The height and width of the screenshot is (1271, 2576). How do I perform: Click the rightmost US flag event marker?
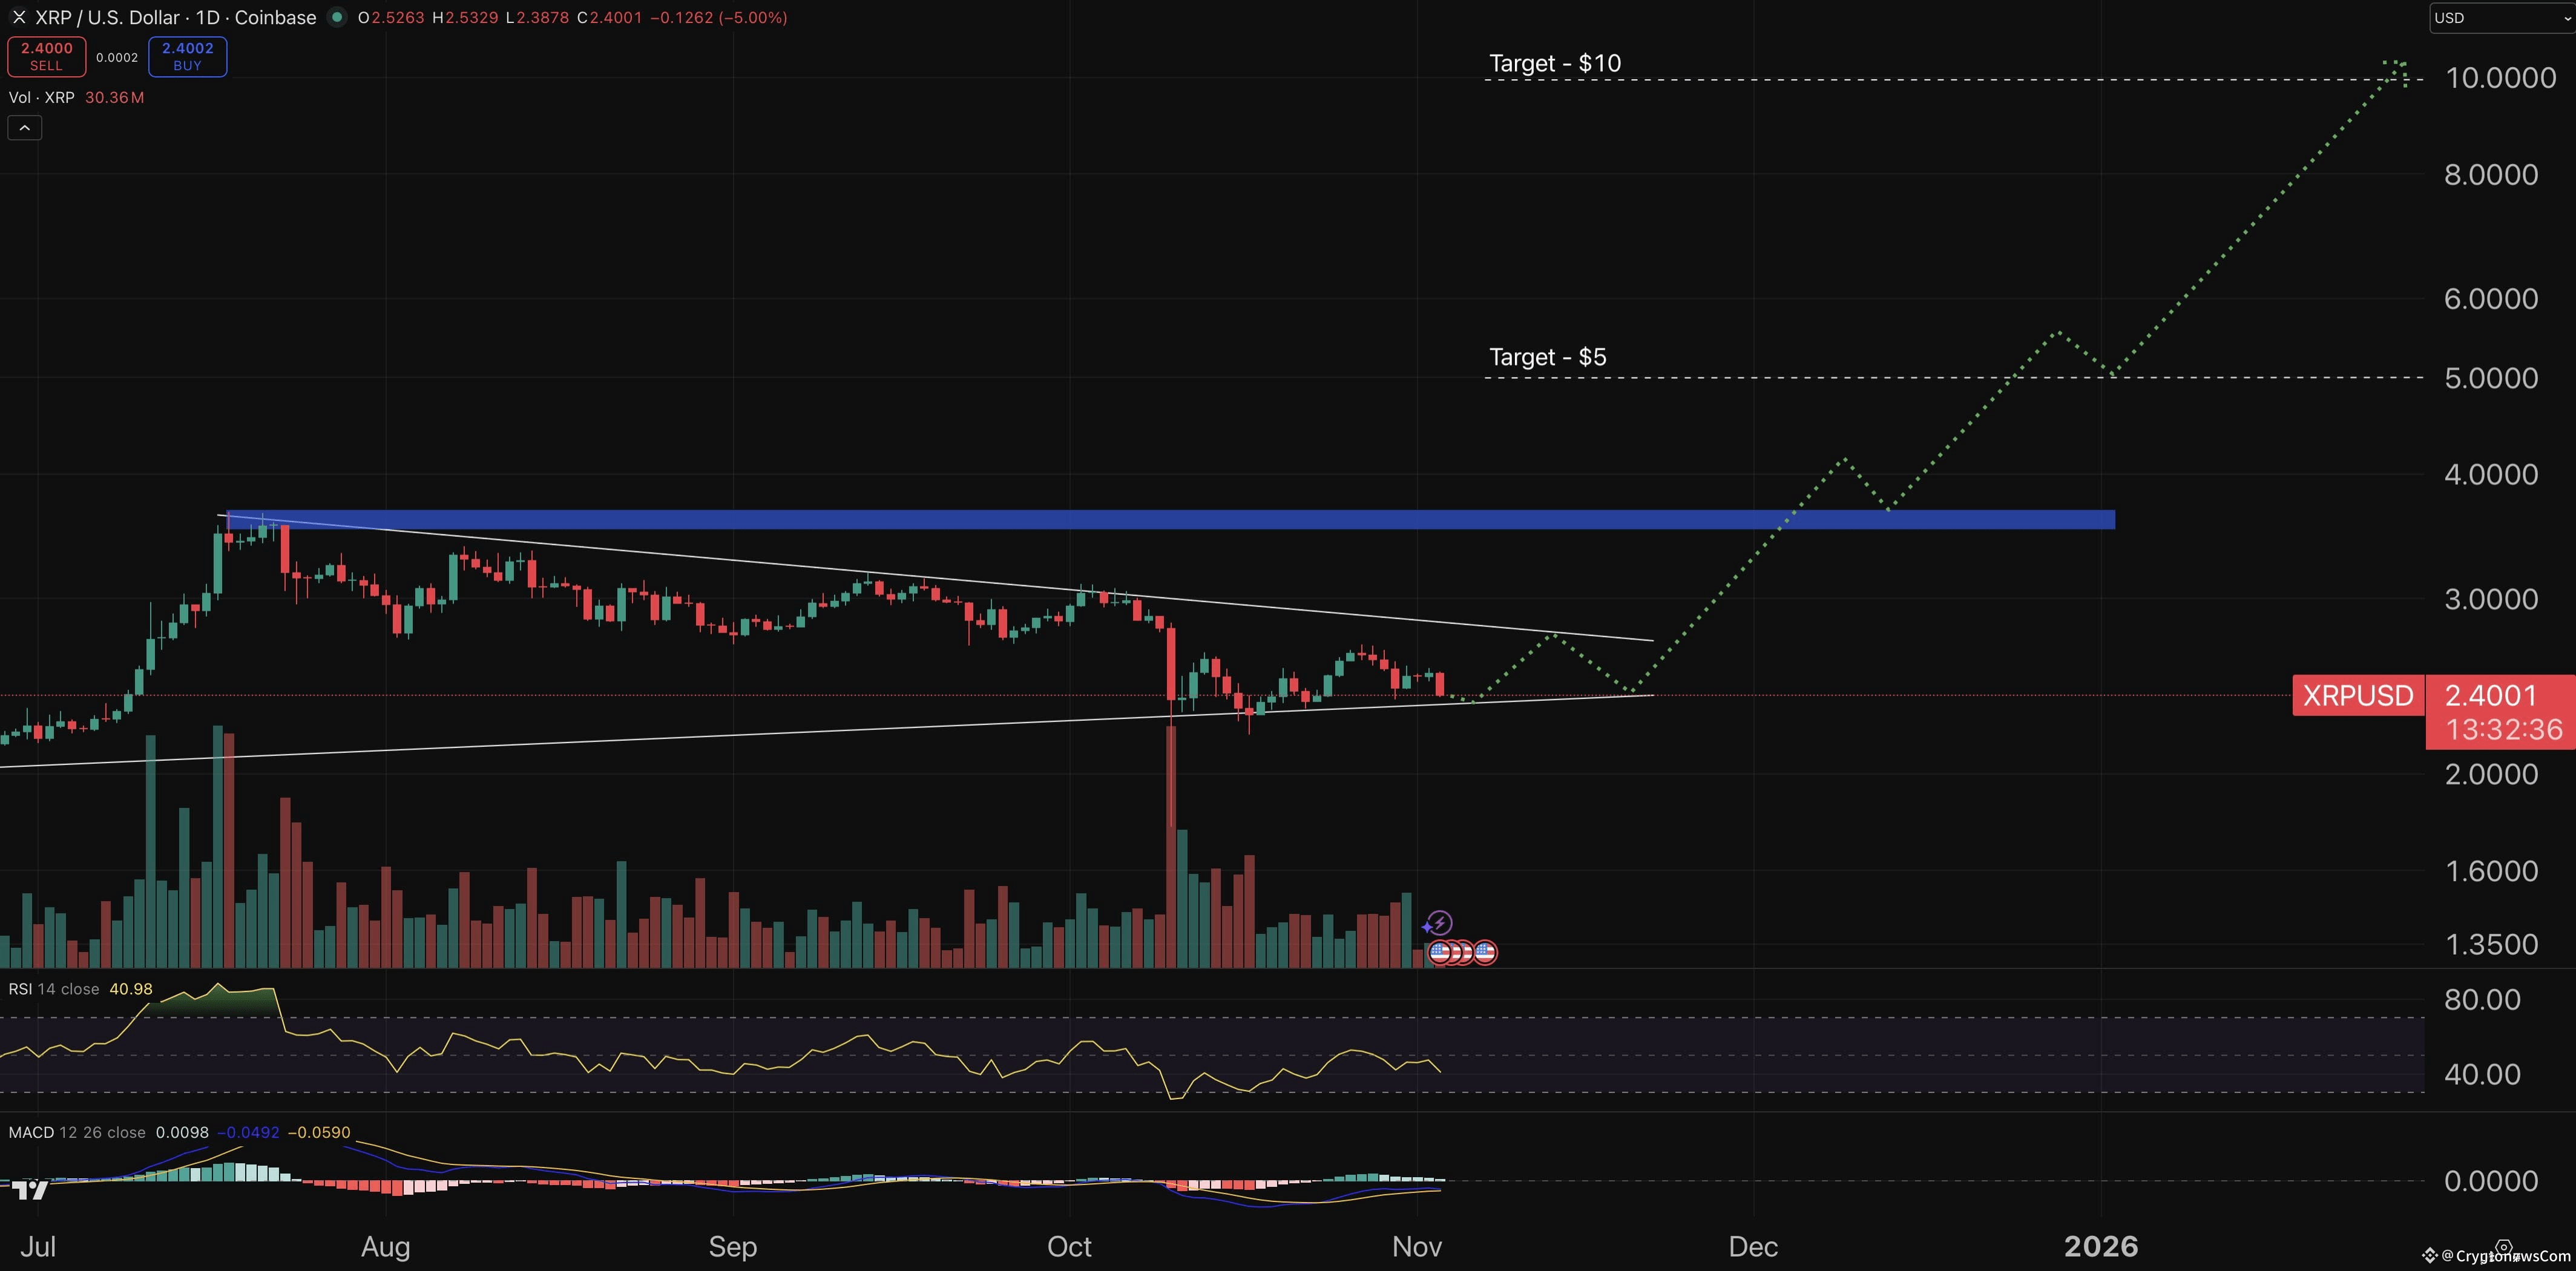click(x=1485, y=952)
